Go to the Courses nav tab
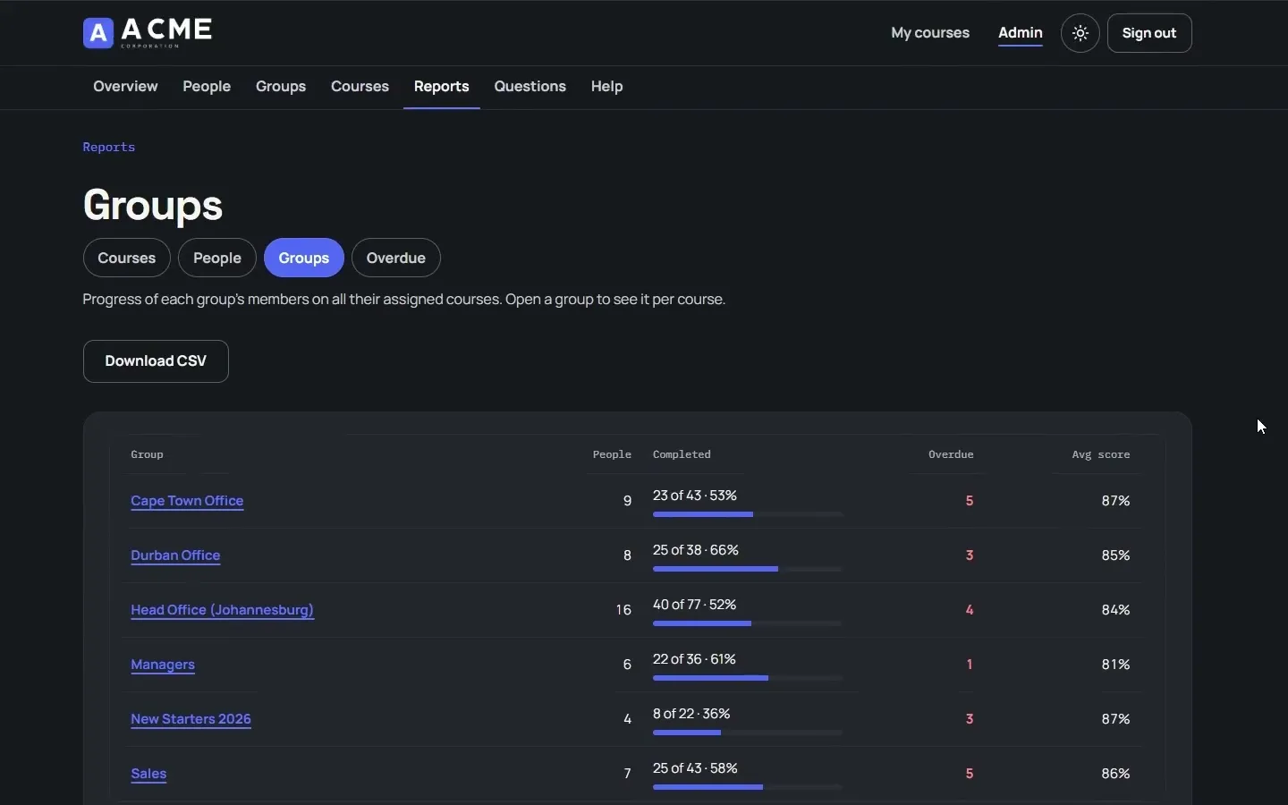Screen dimensions: 1288x805 point(360,88)
